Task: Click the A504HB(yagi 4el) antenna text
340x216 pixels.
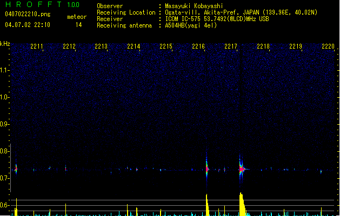Action: click(x=191, y=25)
